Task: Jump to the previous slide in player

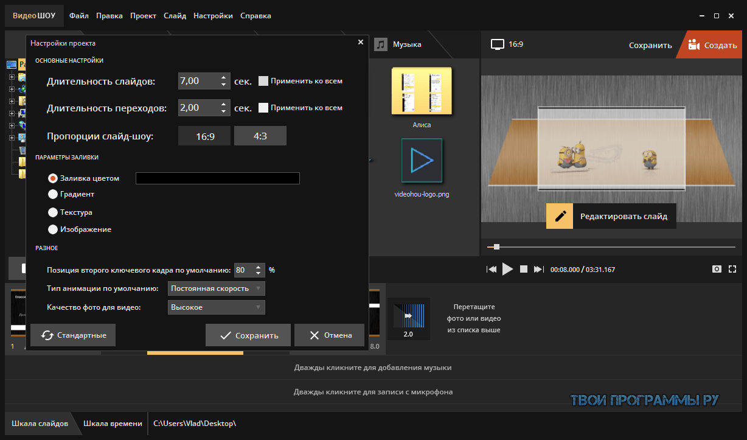Action: pyautogui.click(x=492, y=269)
